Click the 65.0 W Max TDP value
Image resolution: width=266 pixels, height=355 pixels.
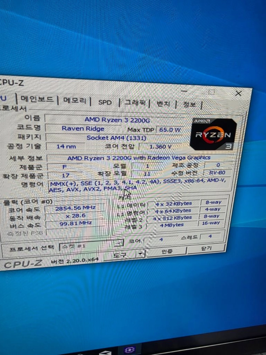coord(170,130)
